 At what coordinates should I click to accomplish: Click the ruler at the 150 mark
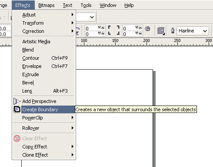[115, 42]
